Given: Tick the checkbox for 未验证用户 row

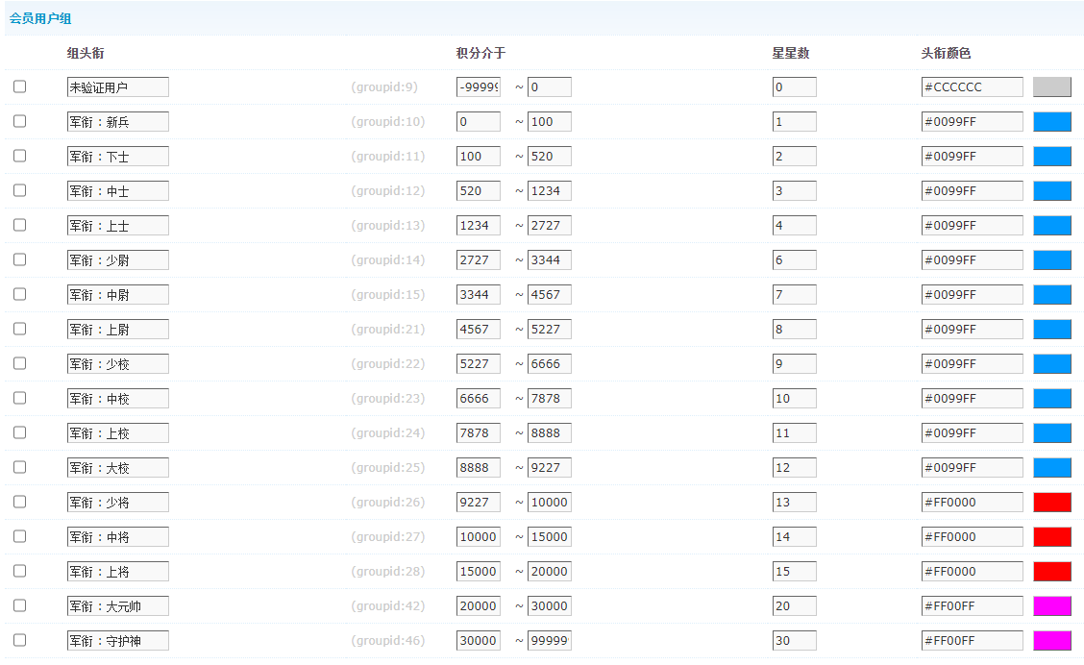Looking at the screenshot, I should coord(20,86).
